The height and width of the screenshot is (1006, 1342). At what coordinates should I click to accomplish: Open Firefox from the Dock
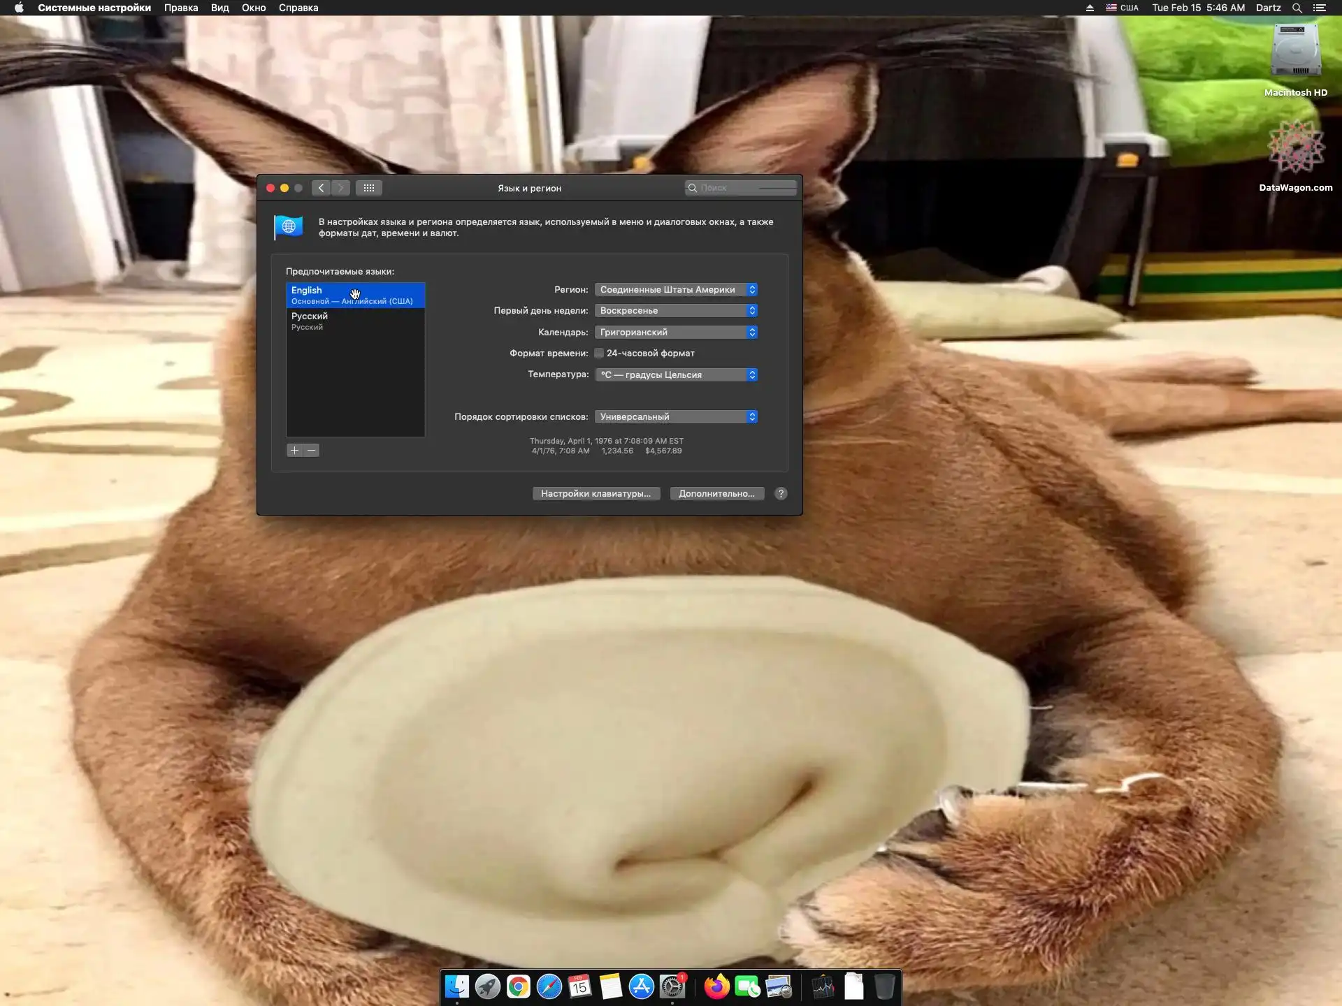click(x=716, y=987)
